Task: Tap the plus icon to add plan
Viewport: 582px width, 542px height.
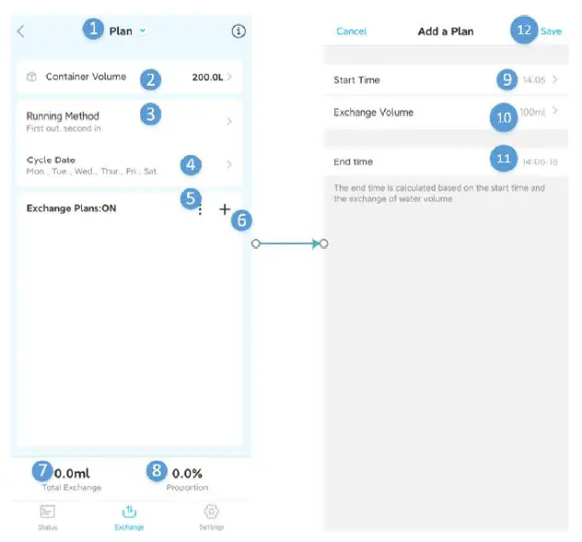Action: tap(225, 210)
